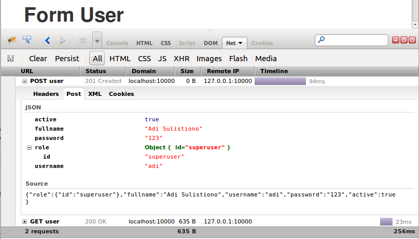This screenshot has height=239, width=419.
Task: Expand the GET user request row
Action: tap(24, 222)
